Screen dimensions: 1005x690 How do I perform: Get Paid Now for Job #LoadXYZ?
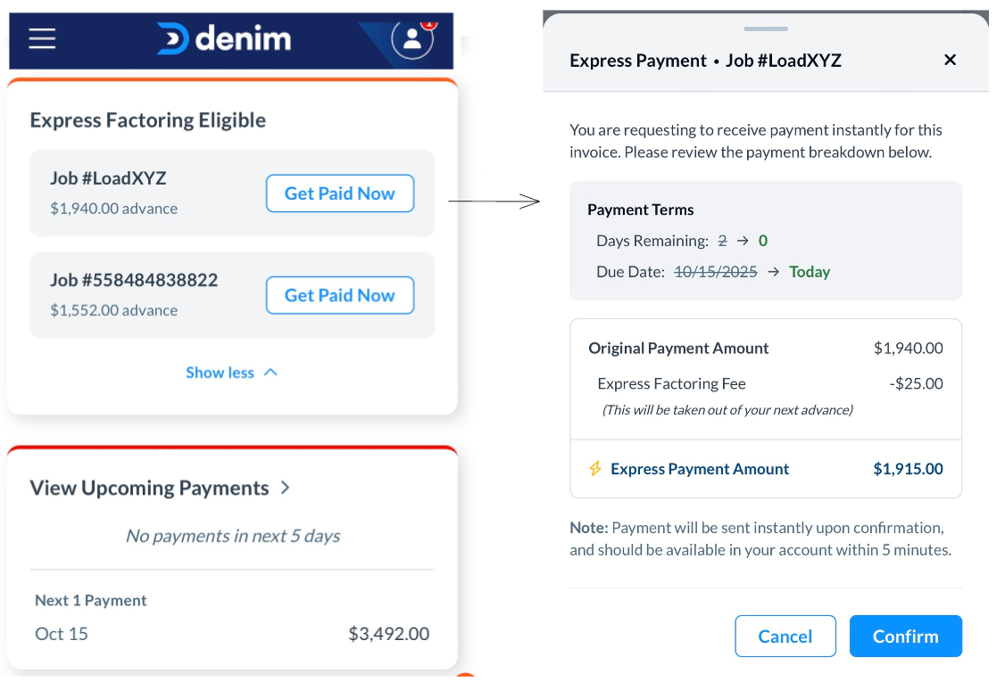(x=339, y=193)
